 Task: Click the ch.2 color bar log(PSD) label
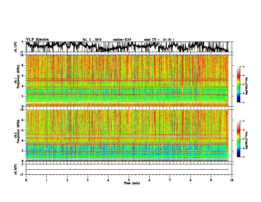point(247,140)
